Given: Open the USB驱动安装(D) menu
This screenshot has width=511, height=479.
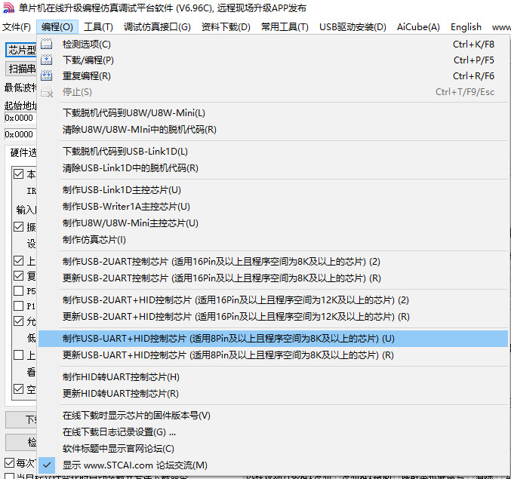Looking at the screenshot, I should click(x=352, y=26).
